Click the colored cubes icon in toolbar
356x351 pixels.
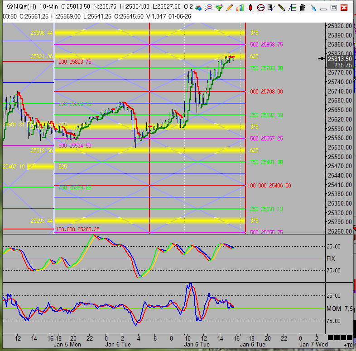pyautogui.click(x=199, y=8)
